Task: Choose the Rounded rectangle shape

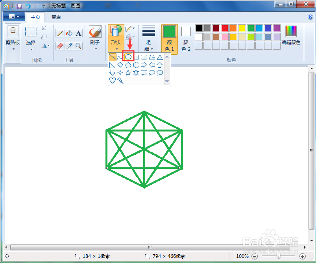Action: pos(144,57)
